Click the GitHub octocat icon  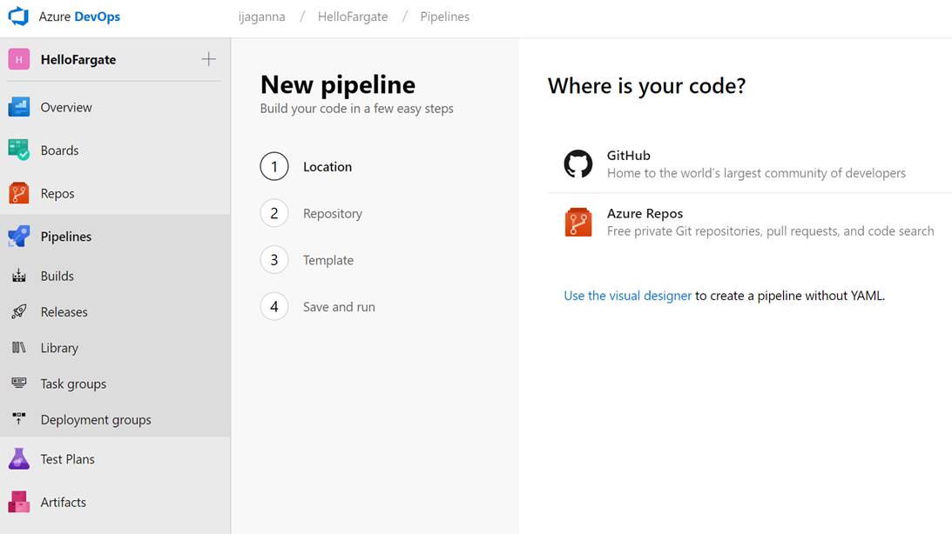pyautogui.click(x=578, y=164)
